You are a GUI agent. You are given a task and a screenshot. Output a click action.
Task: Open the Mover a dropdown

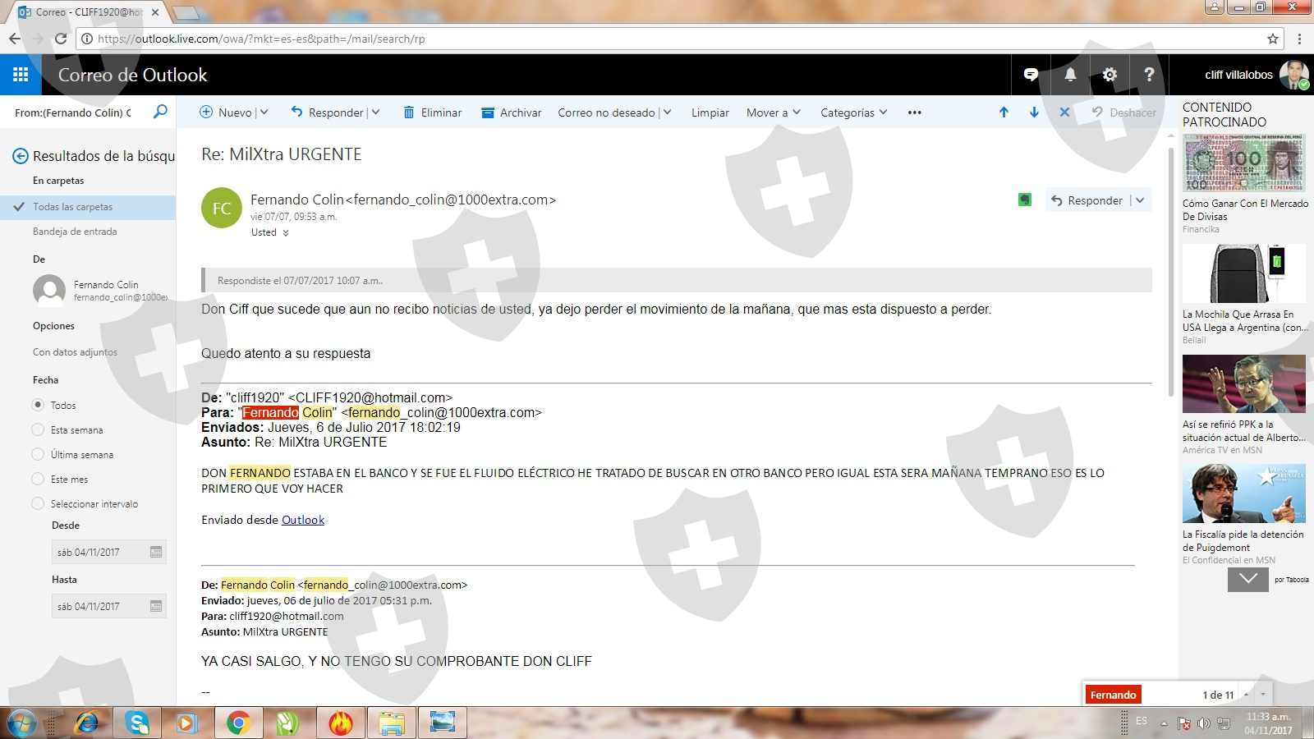tap(773, 112)
